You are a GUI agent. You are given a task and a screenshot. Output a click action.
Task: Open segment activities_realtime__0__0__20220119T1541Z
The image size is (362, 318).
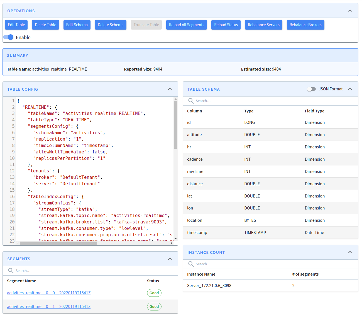(x=49, y=293)
